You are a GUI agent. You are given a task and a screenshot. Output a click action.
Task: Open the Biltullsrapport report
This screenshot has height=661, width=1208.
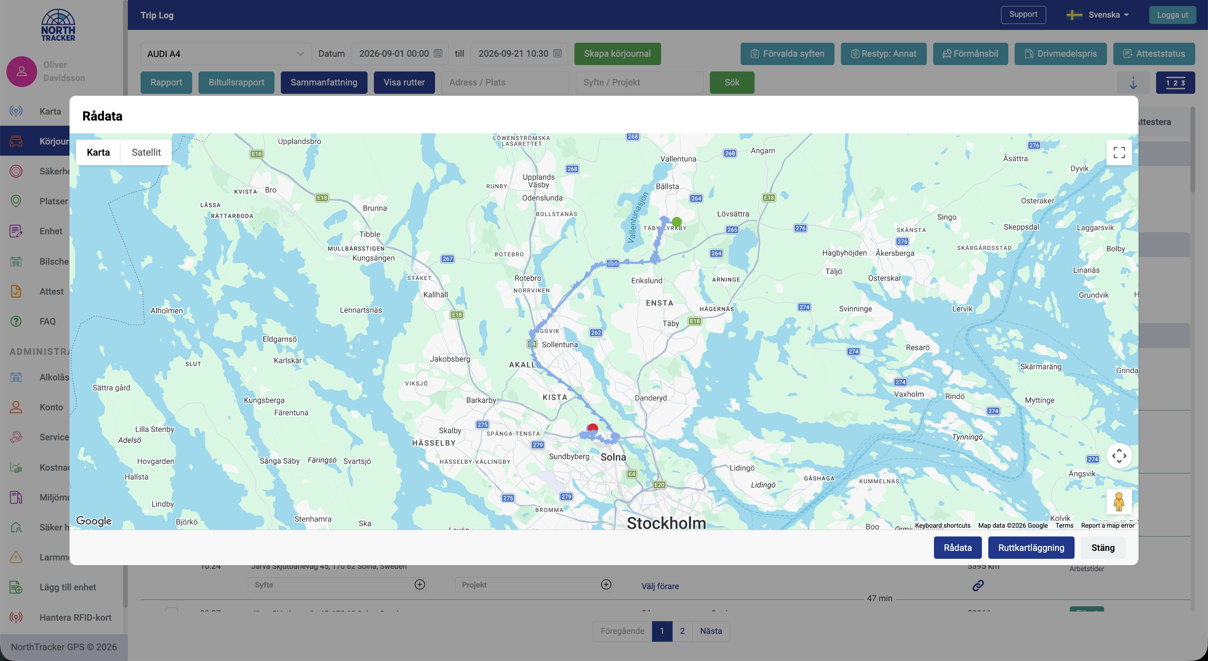click(x=236, y=83)
